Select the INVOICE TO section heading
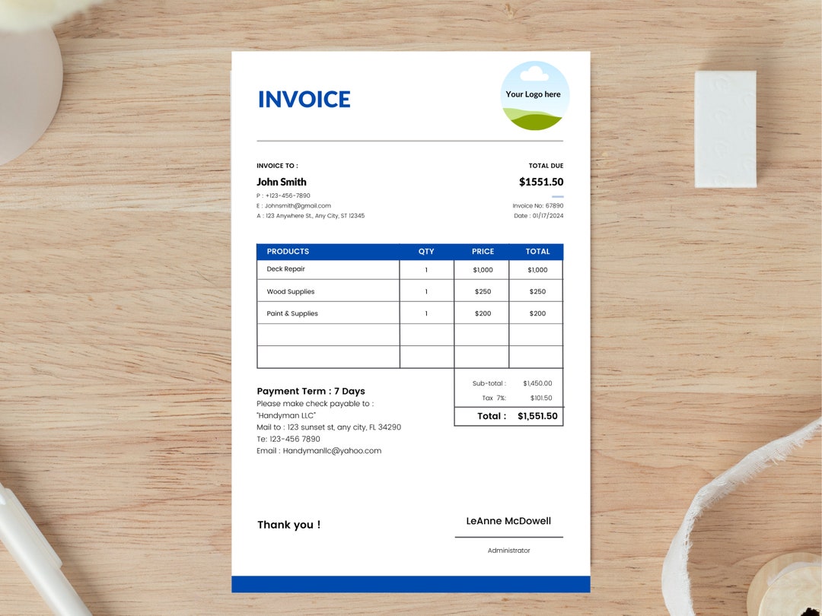Viewport: 822px width, 616px height. point(277,165)
